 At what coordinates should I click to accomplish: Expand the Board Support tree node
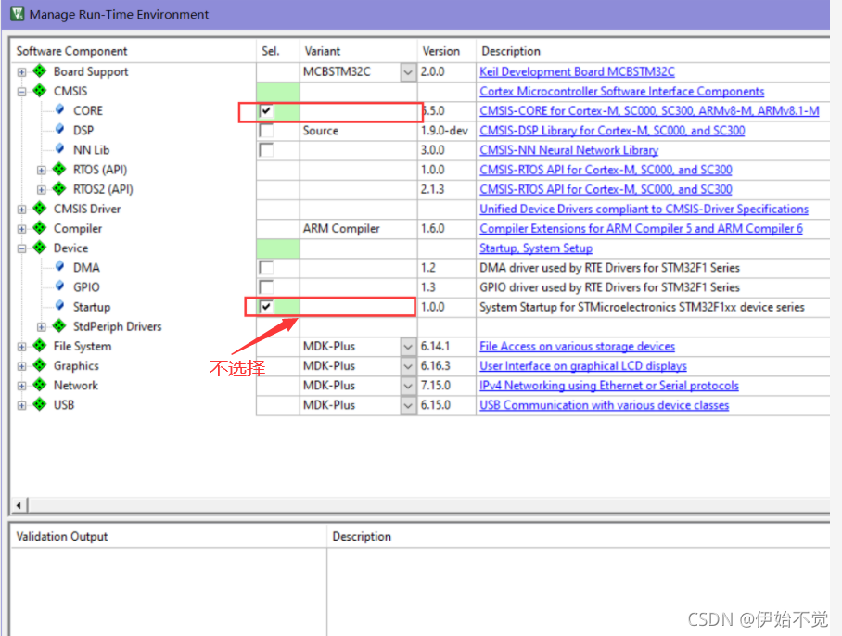tap(21, 72)
